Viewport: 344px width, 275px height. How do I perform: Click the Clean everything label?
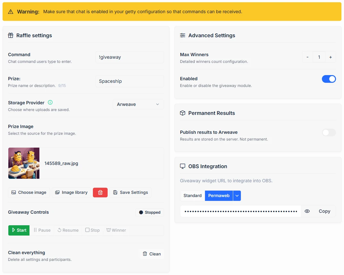27,253
